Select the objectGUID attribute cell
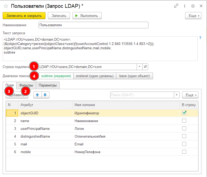This screenshot has height=177, width=207. pos(45,113)
